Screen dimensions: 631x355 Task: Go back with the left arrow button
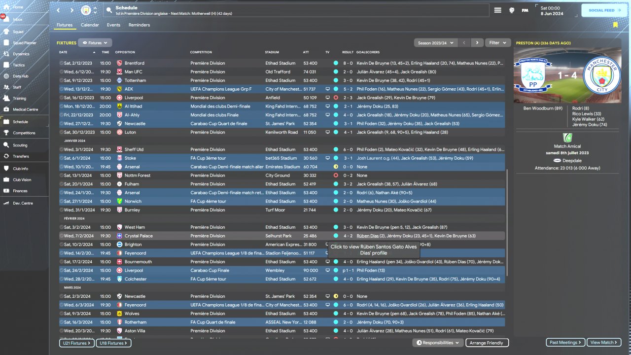(58, 10)
